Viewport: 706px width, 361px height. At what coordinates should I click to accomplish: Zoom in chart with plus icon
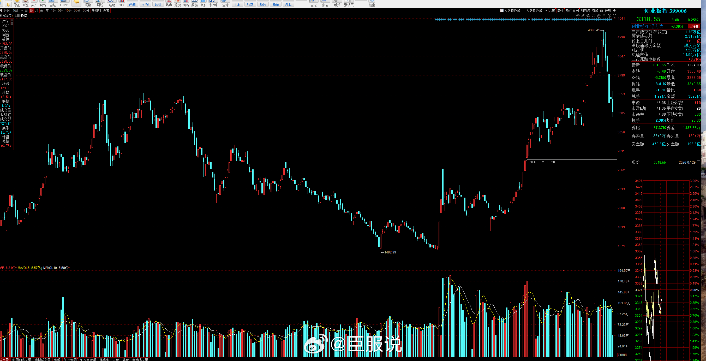click(609, 16)
